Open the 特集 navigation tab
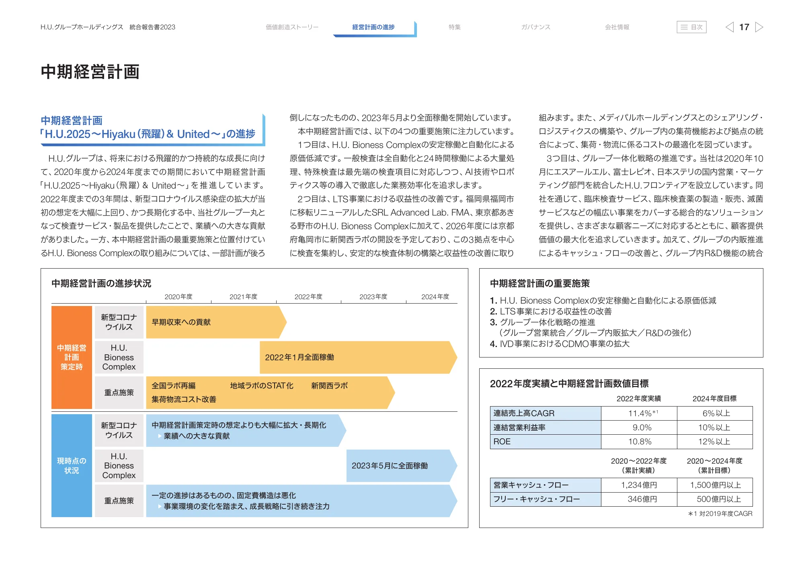Screen dimensions: 804x569 tap(455, 27)
